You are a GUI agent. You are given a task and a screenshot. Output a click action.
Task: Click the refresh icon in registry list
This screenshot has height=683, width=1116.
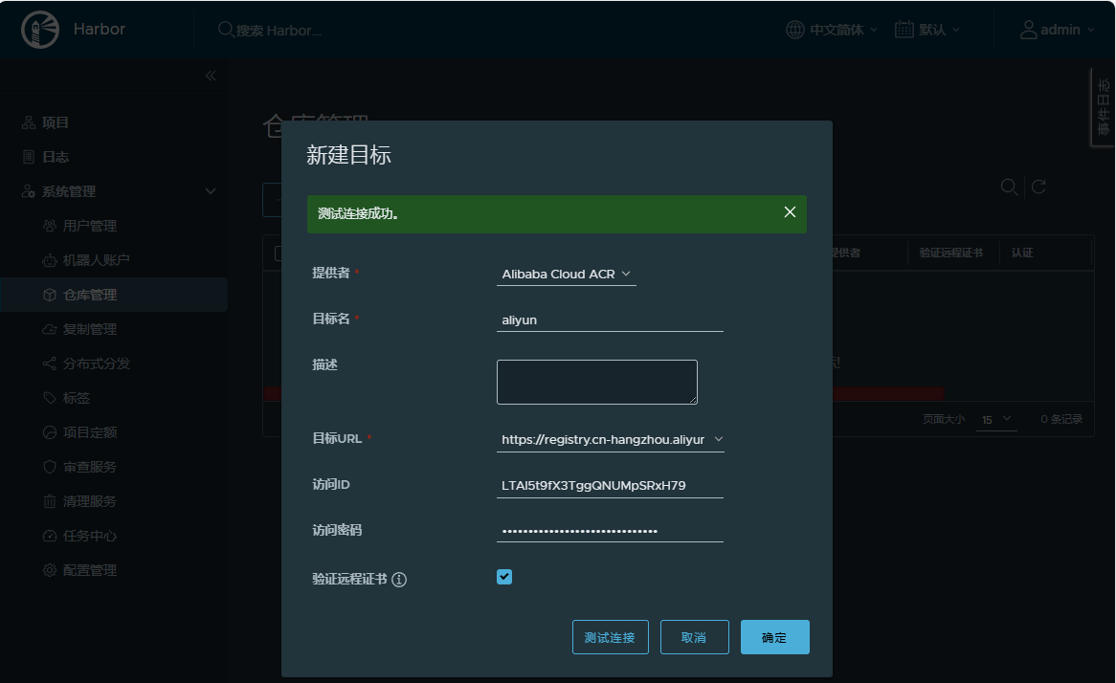(1038, 187)
